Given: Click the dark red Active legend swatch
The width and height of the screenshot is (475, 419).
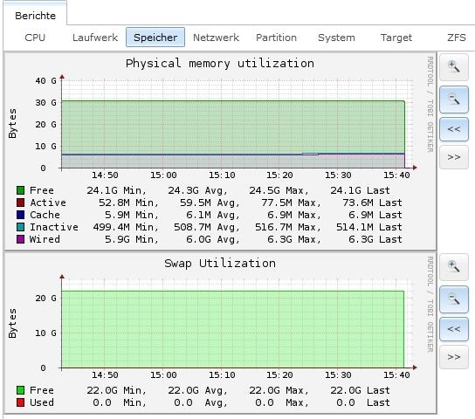Looking at the screenshot, I should tap(20, 203).
